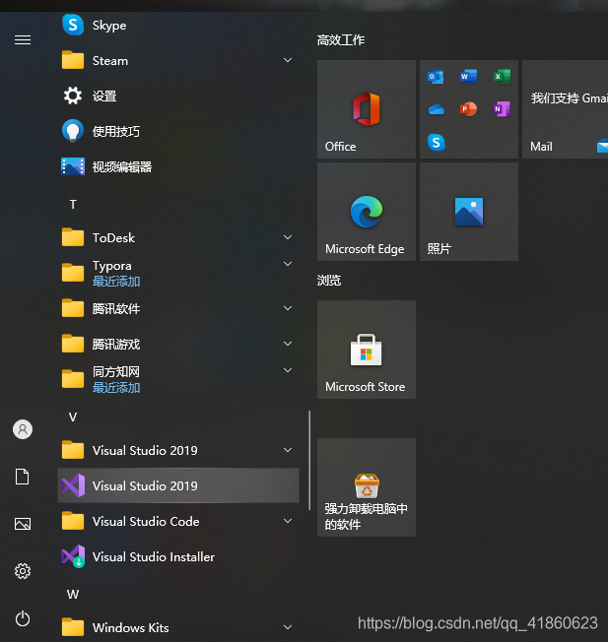Viewport: 608px width, 642px height.
Task: Open the Pictures sidebar icon
Action: coord(23,524)
